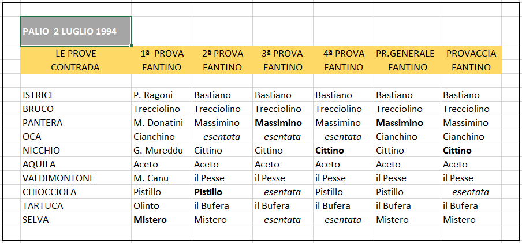Screen dimensions: 522x243
Task: Select the bold Pistillo cell under 2ª PROVA
Action: (x=222, y=192)
